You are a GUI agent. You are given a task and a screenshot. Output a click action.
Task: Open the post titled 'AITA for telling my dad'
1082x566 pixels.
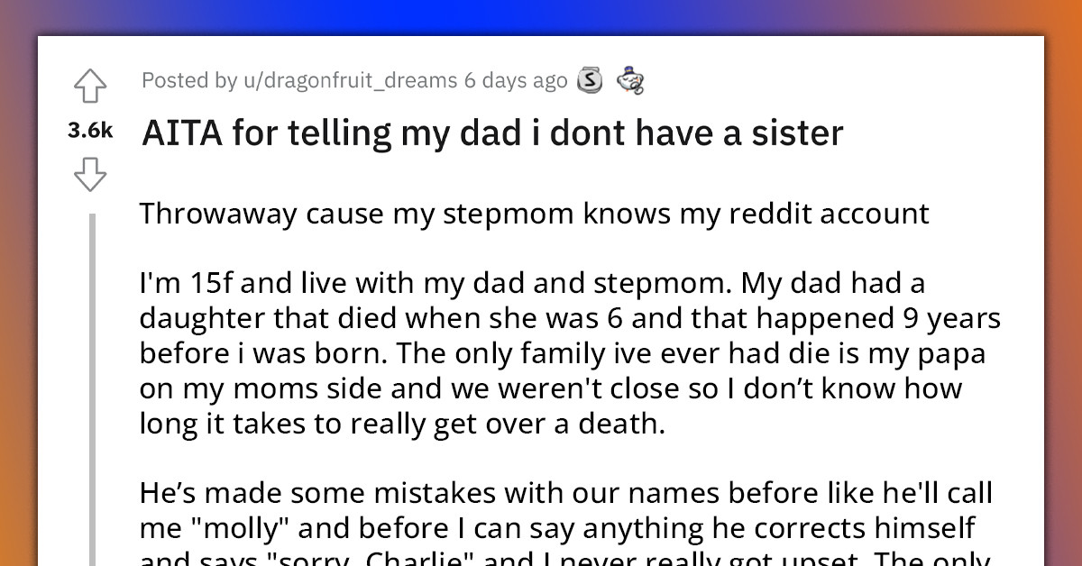(491, 132)
